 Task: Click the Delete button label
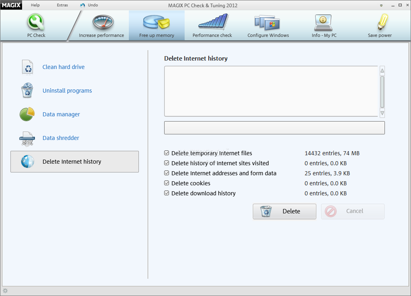click(x=291, y=211)
